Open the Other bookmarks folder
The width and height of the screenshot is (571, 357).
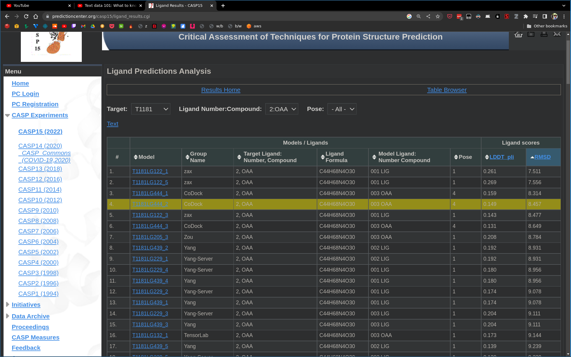pos(547,26)
